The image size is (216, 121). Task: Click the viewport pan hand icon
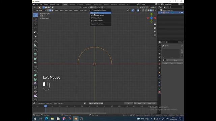tap(155, 28)
